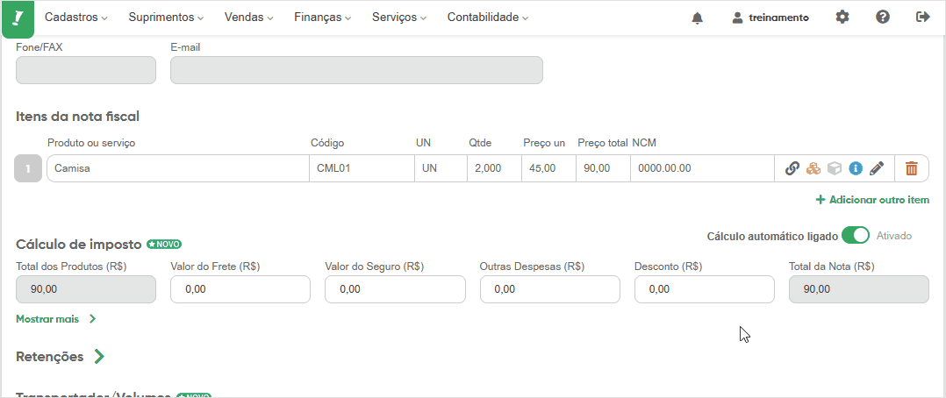
Task: Click the treinamento user account
Action: pyautogui.click(x=770, y=18)
